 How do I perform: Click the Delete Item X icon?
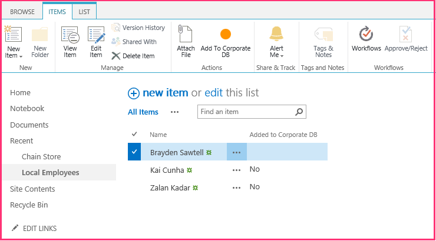click(x=115, y=56)
